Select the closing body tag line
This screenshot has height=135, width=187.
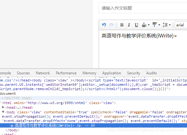tap(12, 130)
